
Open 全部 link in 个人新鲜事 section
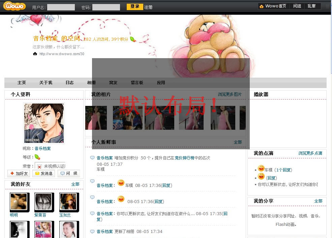click(x=238, y=142)
